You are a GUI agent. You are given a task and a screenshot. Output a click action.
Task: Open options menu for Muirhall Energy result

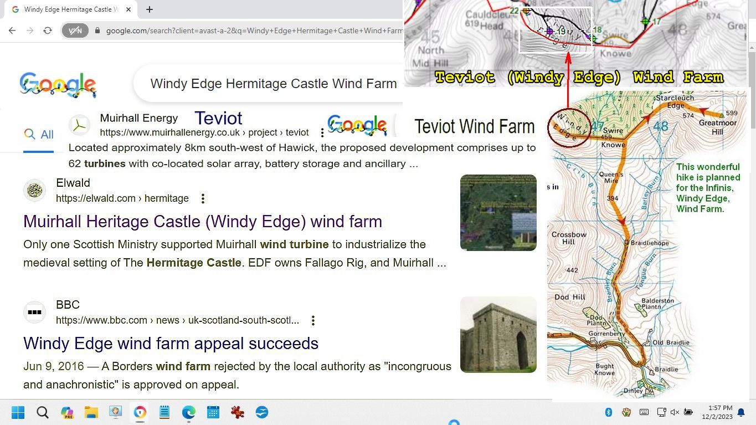322,132
